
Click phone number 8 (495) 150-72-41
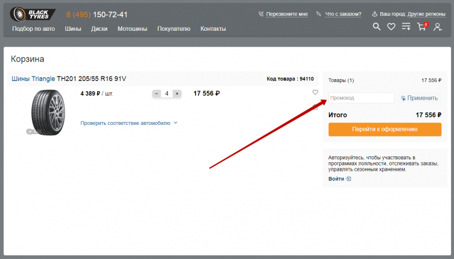(x=97, y=14)
